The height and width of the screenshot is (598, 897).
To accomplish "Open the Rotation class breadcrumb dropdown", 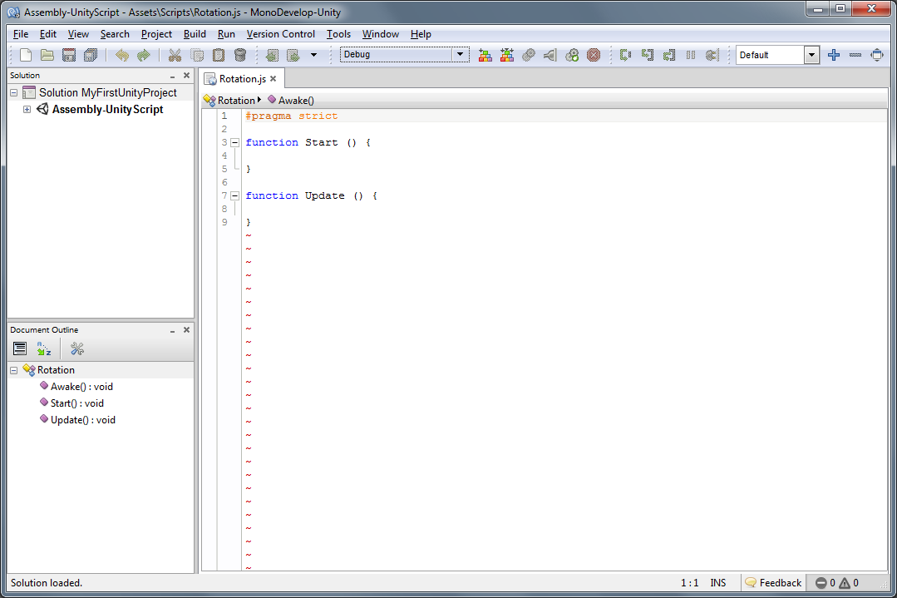I will [232, 100].
